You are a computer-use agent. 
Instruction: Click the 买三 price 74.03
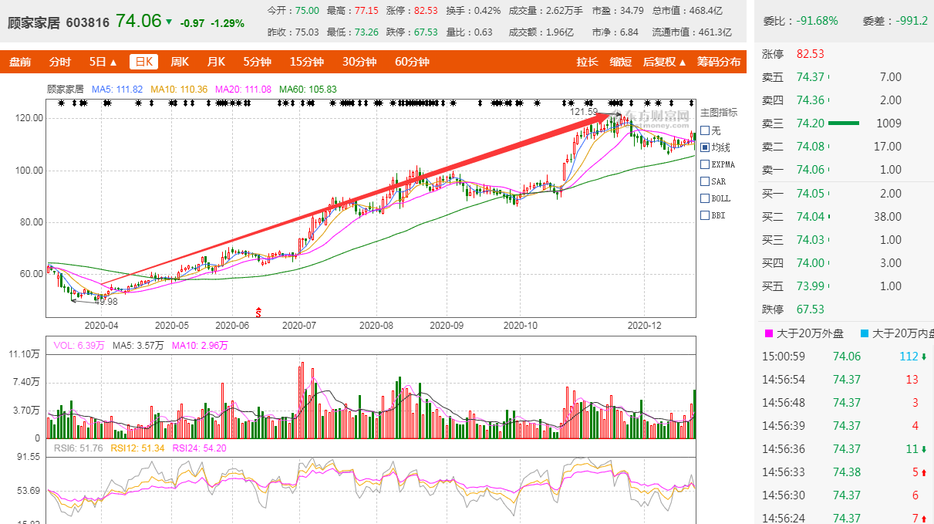(x=811, y=240)
